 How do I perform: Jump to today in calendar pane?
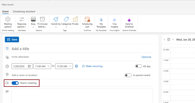(169, 40)
